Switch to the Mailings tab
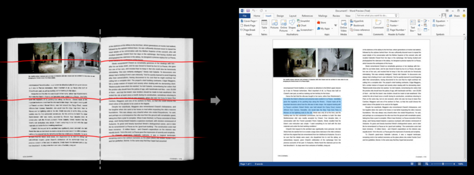474x175 pixels. [323, 16]
